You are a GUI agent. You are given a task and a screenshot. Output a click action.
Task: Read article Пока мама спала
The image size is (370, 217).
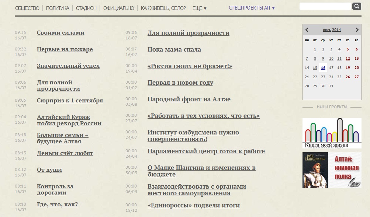(174, 50)
